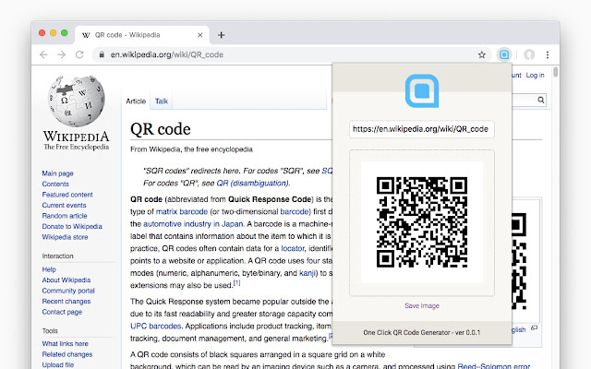Open Chrome three-dot menu
The image size is (591, 369).
pyautogui.click(x=548, y=54)
